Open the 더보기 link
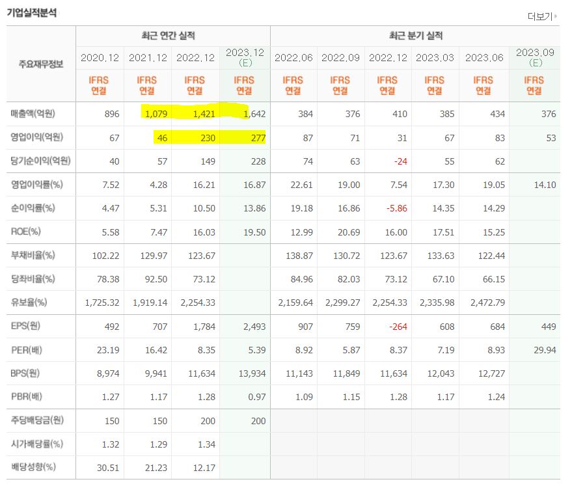The image size is (572, 486). (x=540, y=16)
